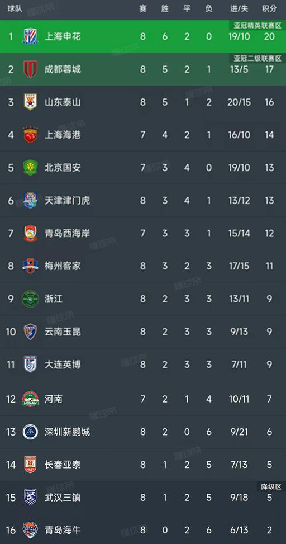Image resolution: width=286 pixels, height=544 pixels.
Task: Click the 上海申花 team crest icon
Action: [30, 36]
